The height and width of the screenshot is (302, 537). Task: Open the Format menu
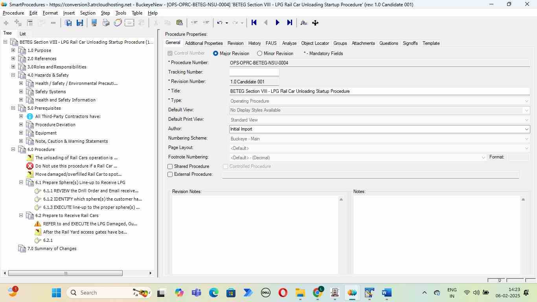tap(50, 13)
